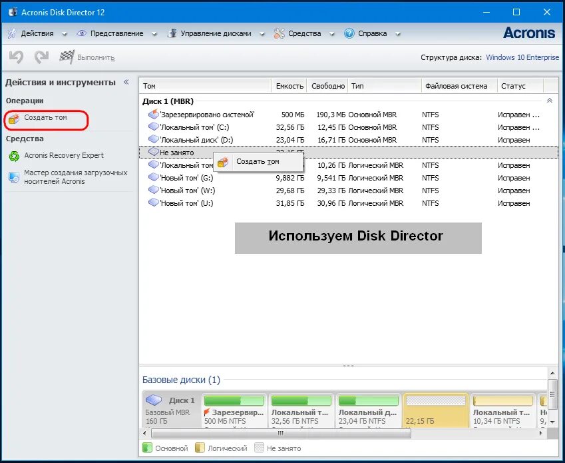Click the 'Локальный том' (C:) volume icon
Screen dimensions: 565x463
154,127
